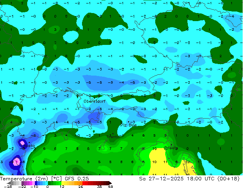Click the -10 legend value
Image resolution: width=243 pixels, height=188 pixels.
point(34,186)
